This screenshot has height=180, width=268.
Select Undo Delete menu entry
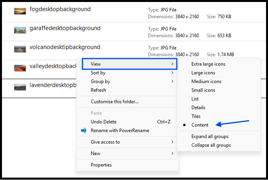103,122
